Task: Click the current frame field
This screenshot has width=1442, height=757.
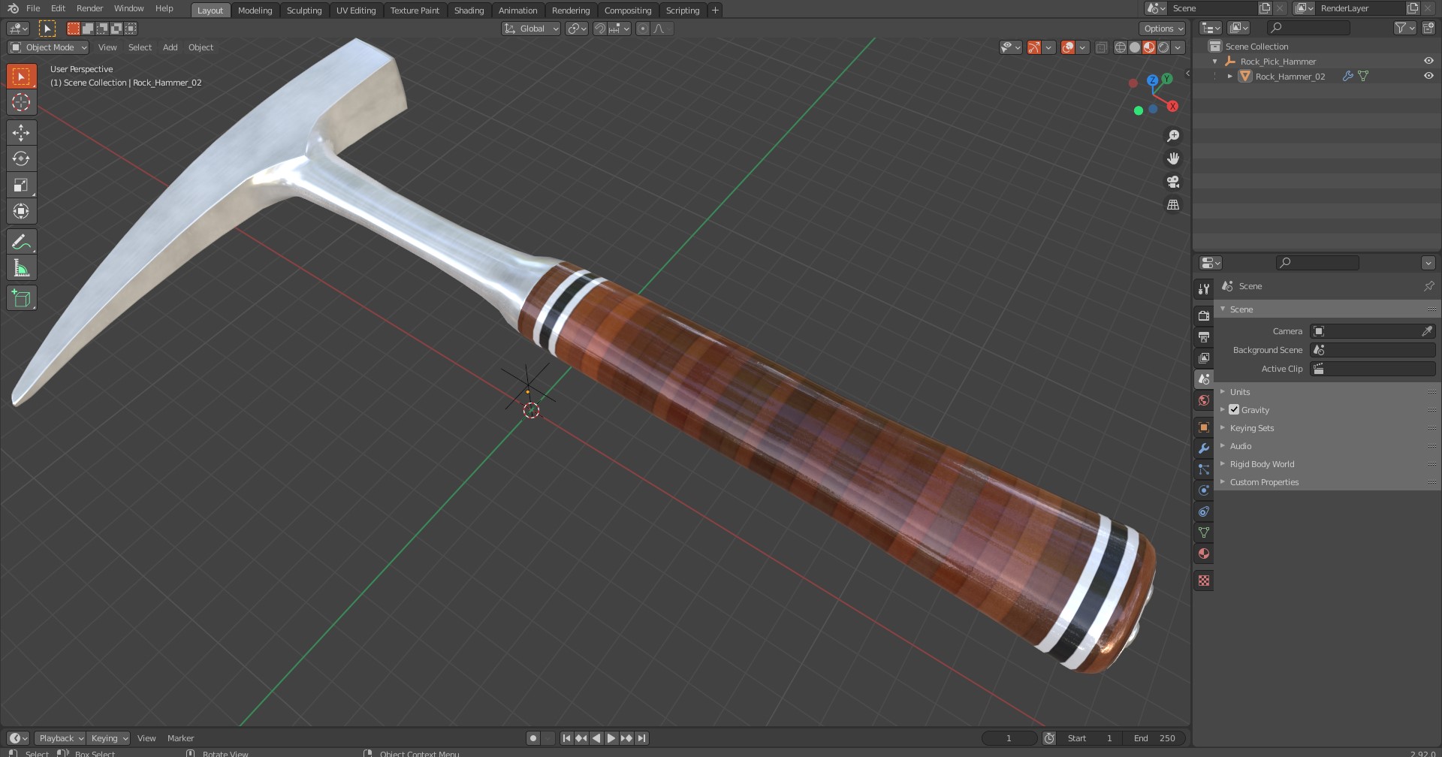Action: point(1009,738)
